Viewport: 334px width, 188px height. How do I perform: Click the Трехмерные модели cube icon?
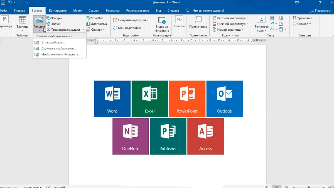click(x=48, y=30)
